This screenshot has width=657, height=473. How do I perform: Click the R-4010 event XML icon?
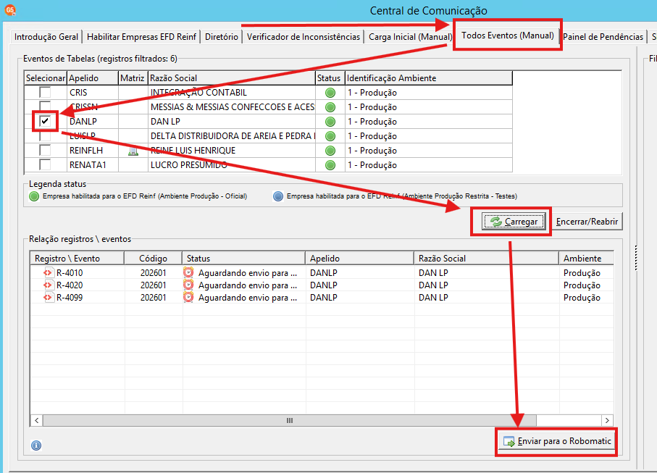tap(49, 273)
